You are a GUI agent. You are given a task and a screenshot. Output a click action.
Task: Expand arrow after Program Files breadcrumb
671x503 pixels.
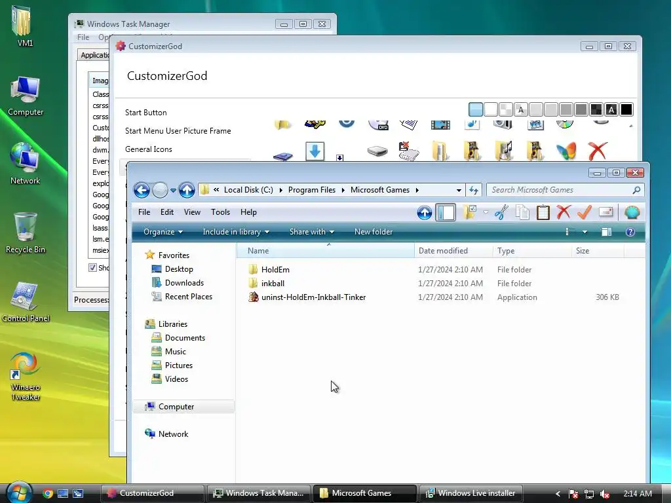[343, 191]
